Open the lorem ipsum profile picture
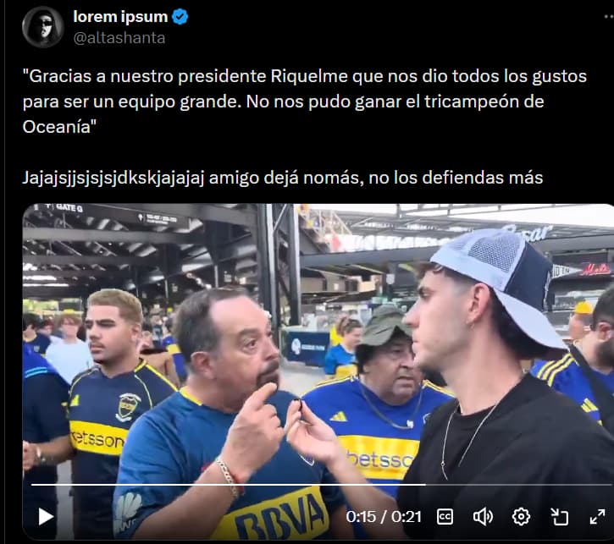Screen dimensions: 614x544 point(43,27)
